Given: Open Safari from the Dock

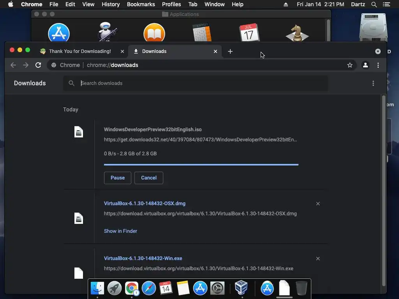Looking at the screenshot, I should click(148, 288).
